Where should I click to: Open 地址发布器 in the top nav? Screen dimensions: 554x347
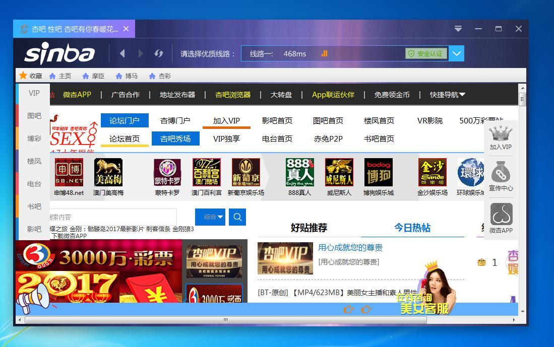(x=177, y=95)
